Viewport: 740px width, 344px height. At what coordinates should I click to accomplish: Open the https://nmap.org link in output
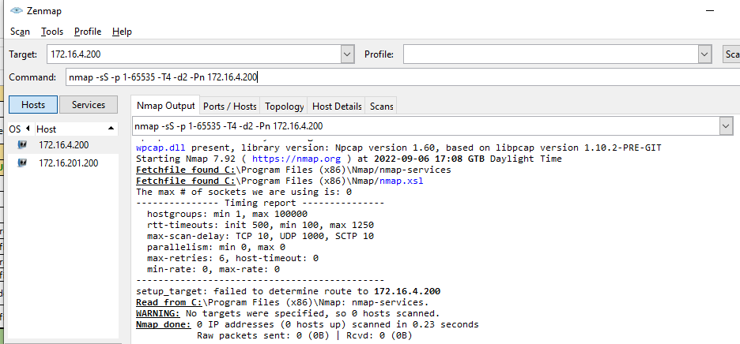tap(296, 159)
